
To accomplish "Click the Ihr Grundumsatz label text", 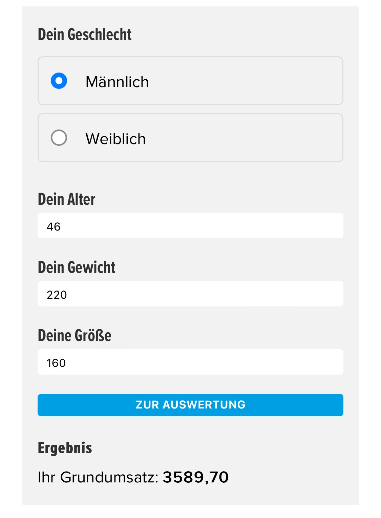I will tap(98, 477).
